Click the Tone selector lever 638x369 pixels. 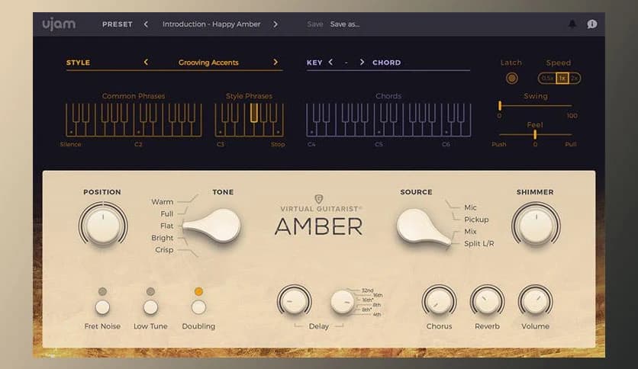pyautogui.click(x=212, y=226)
